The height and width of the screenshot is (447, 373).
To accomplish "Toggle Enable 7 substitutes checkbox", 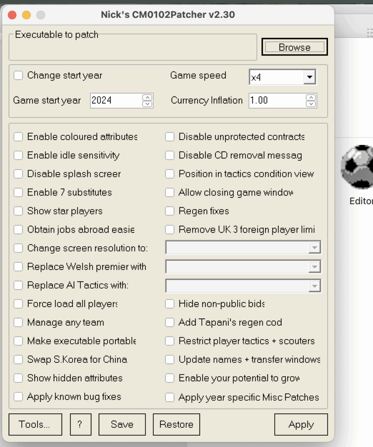I will pyautogui.click(x=18, y=193).
